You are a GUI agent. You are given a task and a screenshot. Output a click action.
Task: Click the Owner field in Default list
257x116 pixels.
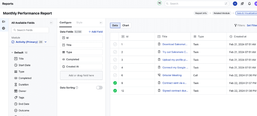20,91
